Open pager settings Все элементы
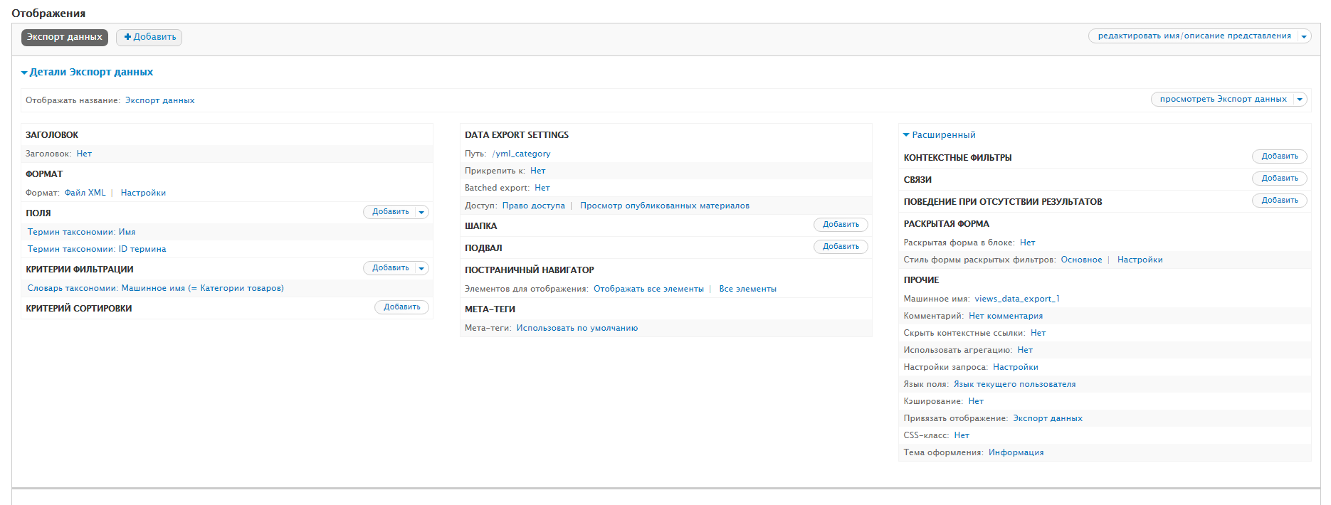Screen dimensions: 1331x505 [747, 289]
